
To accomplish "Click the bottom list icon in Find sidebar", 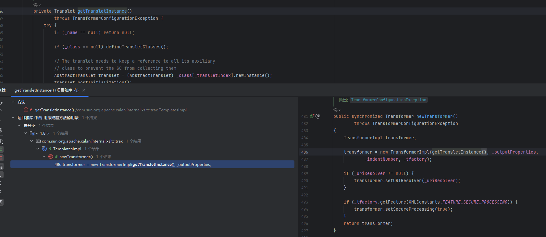I will (1, 202).
